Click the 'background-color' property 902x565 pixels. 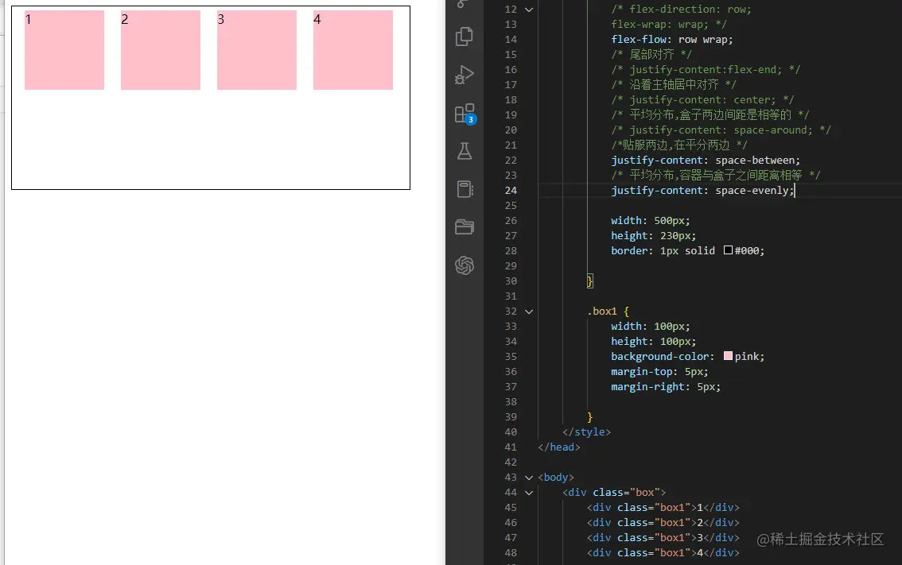coord(659,356)
